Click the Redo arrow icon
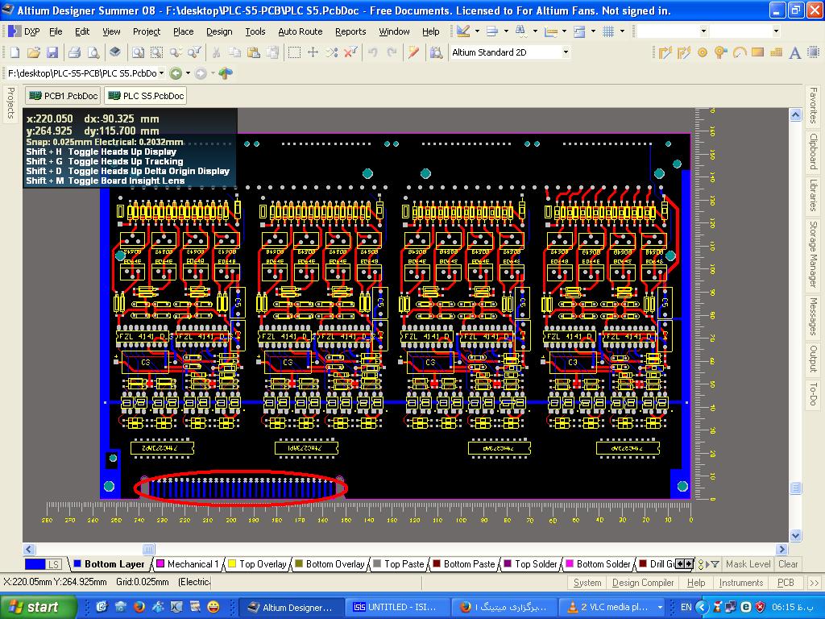 tap(392, 52)
